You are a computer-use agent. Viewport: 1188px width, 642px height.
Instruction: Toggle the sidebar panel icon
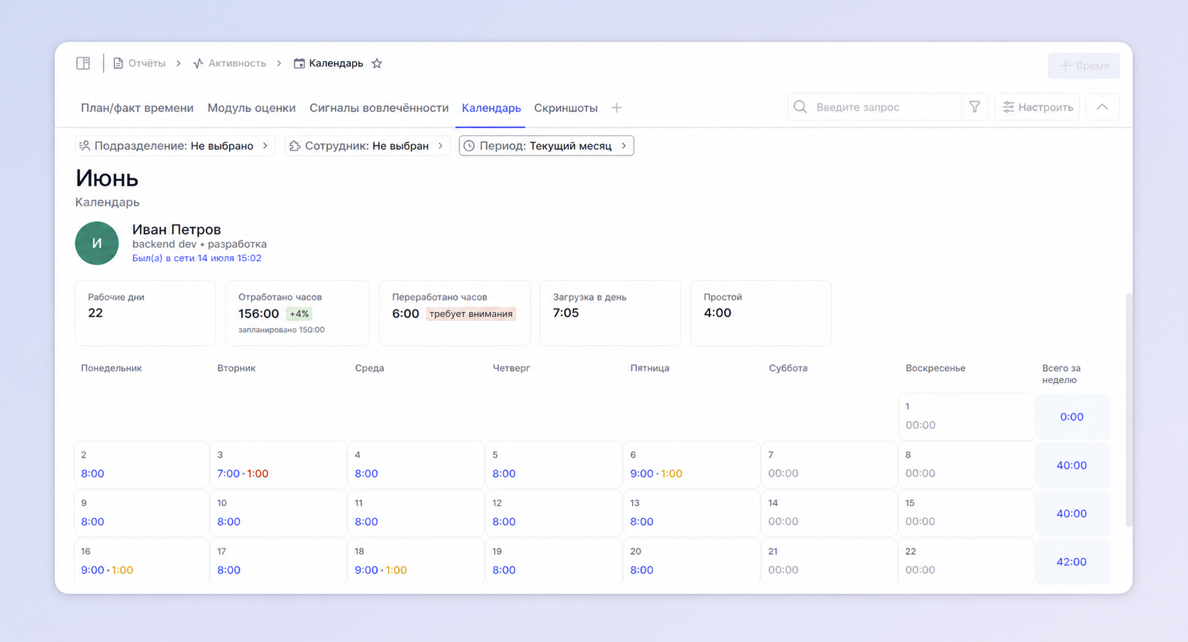83,63
